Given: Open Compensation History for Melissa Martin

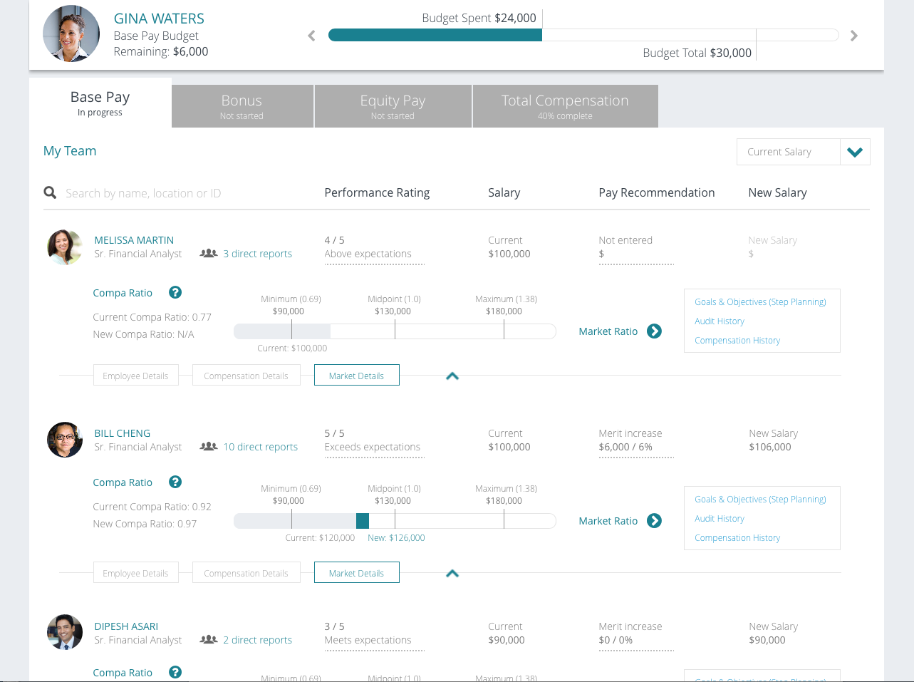Looking at the screenshot, I should [737, 341].
